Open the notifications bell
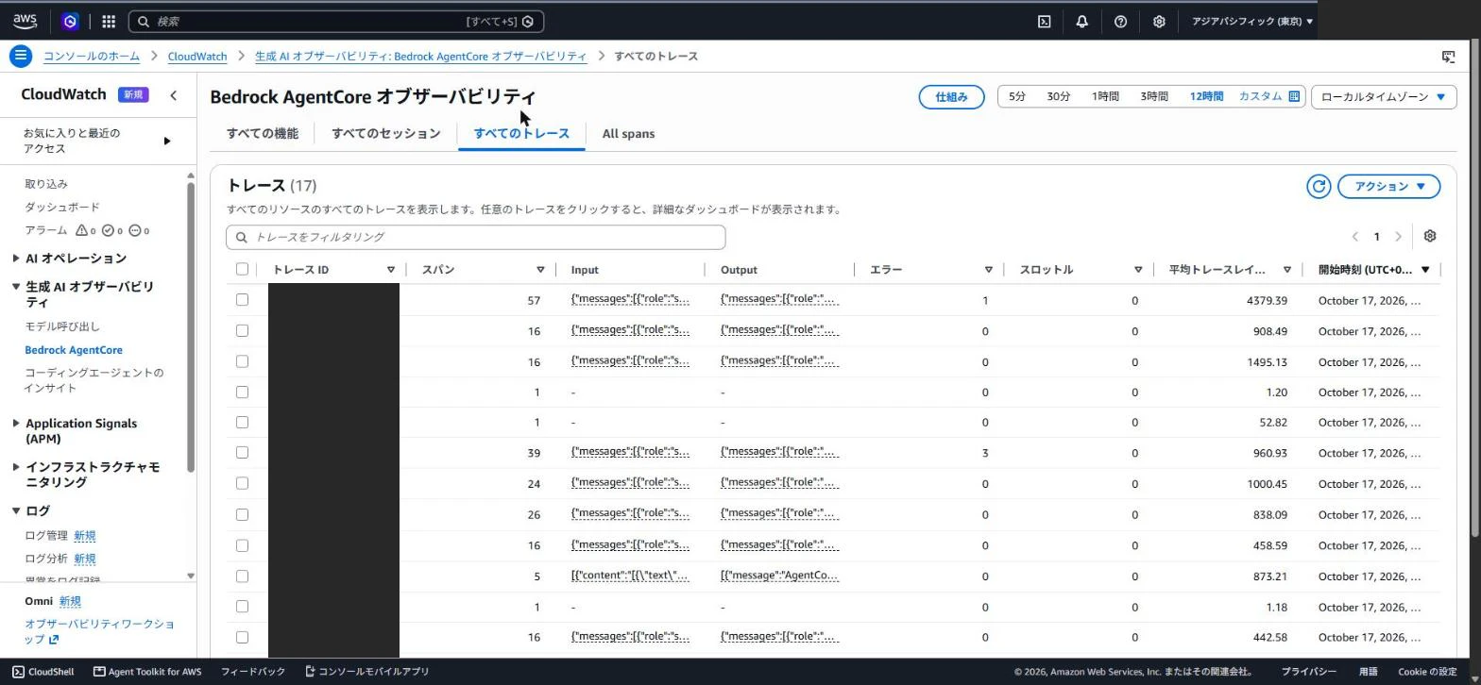 tap(1081, 21)
